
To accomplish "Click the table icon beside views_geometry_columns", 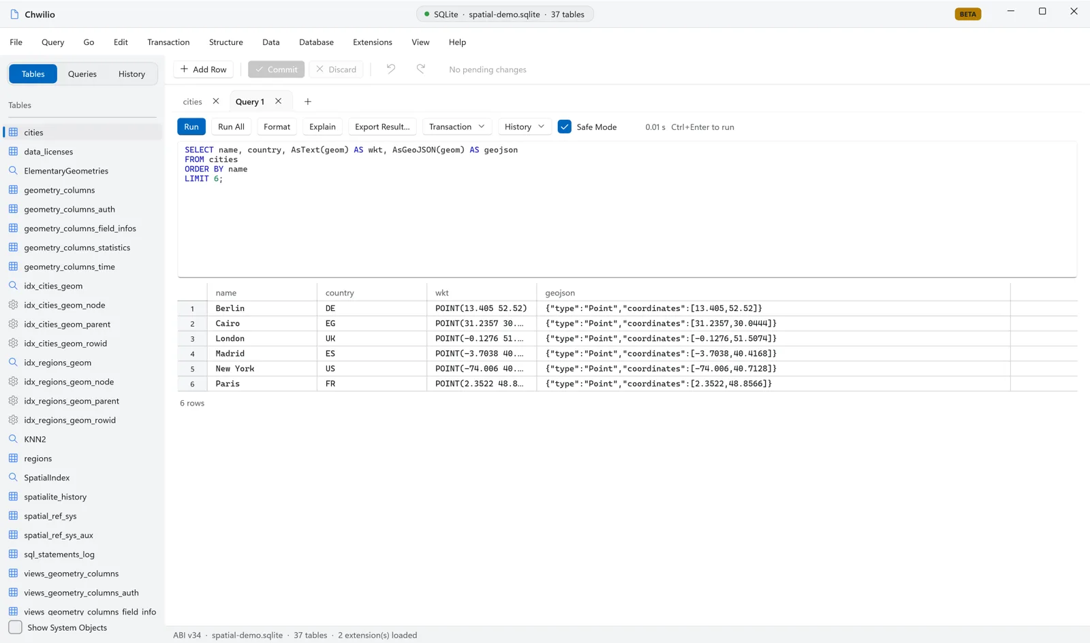I will click(x=13, y=574).
